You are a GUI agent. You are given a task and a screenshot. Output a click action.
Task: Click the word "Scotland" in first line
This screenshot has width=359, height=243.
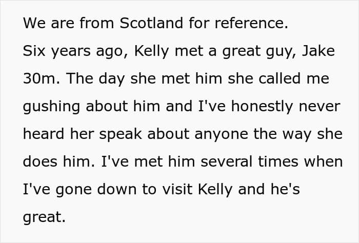tap(151, 23)
